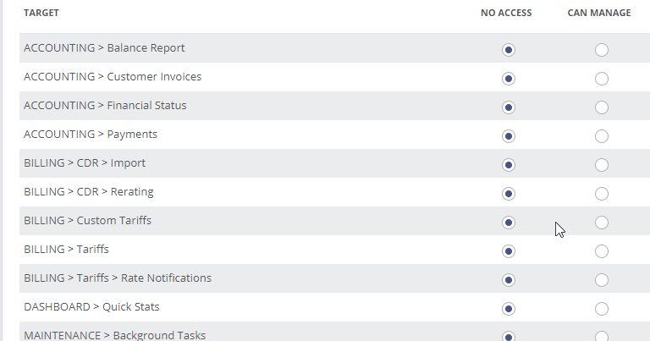650x341 pixels.
Task: Select No Access for Accounting Payments
Action: [x=508, y=136]
